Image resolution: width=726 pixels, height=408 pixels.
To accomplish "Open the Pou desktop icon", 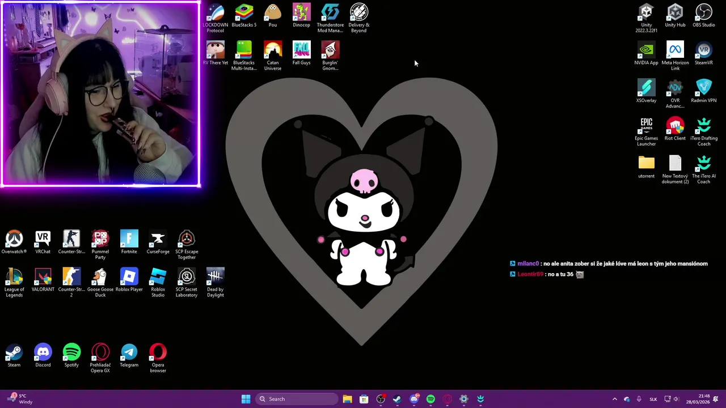I will 273,16.
